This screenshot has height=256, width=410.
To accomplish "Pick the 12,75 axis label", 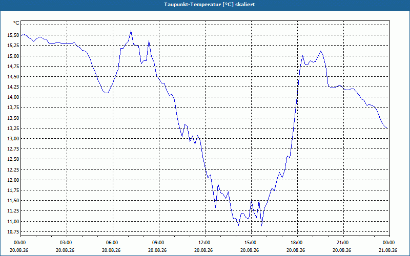I will [13, 149].
